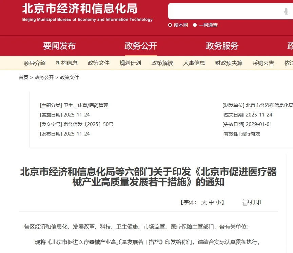This screenshot has height=253, width=293.
Task: Select 政策文件 in the secondary navigation
Action: (98, 63)
